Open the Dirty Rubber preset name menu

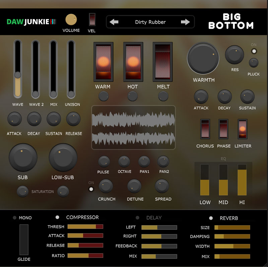click(x=150, y=22)
